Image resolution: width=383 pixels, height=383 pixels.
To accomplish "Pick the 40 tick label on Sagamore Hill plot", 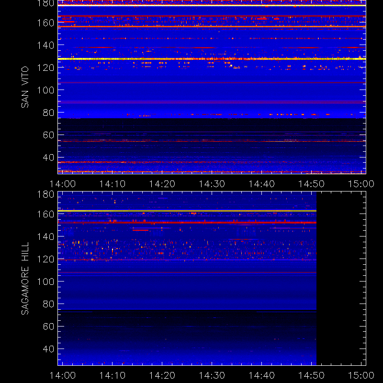I will click(x=48, y=349).
